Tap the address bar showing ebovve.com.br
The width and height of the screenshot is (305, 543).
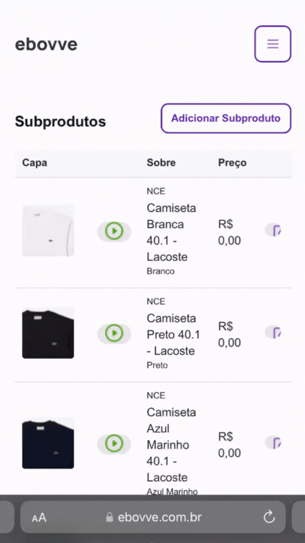pos(160,517)
